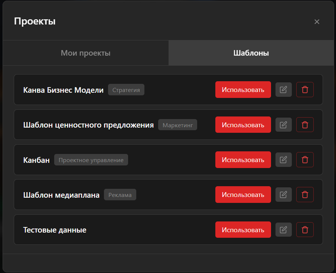The height and width of the screenshot is (273, 336).
Task: Use the Канва Бизнес Модели template
Action: pos(243,89)
